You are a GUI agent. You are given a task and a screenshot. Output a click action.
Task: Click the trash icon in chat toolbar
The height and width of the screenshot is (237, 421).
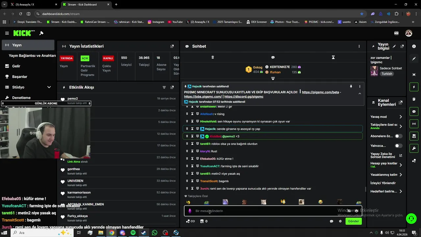[x=212, y=57]
